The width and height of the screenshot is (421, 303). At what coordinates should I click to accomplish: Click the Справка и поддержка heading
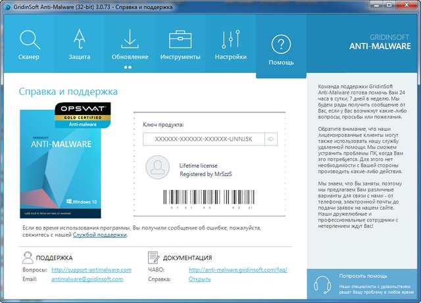68,91
